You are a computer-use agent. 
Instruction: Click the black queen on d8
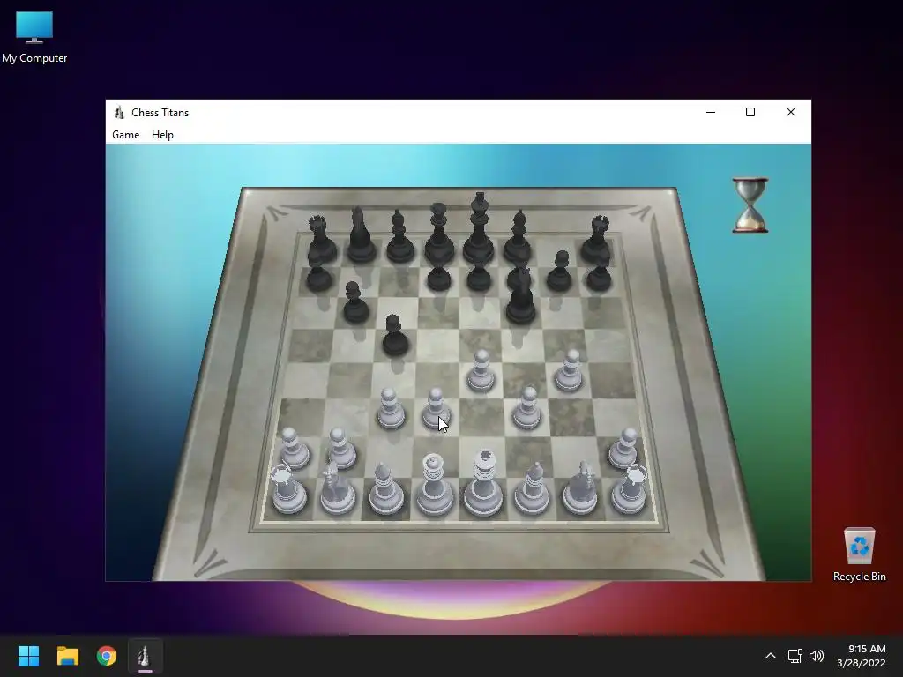(439, 234)
